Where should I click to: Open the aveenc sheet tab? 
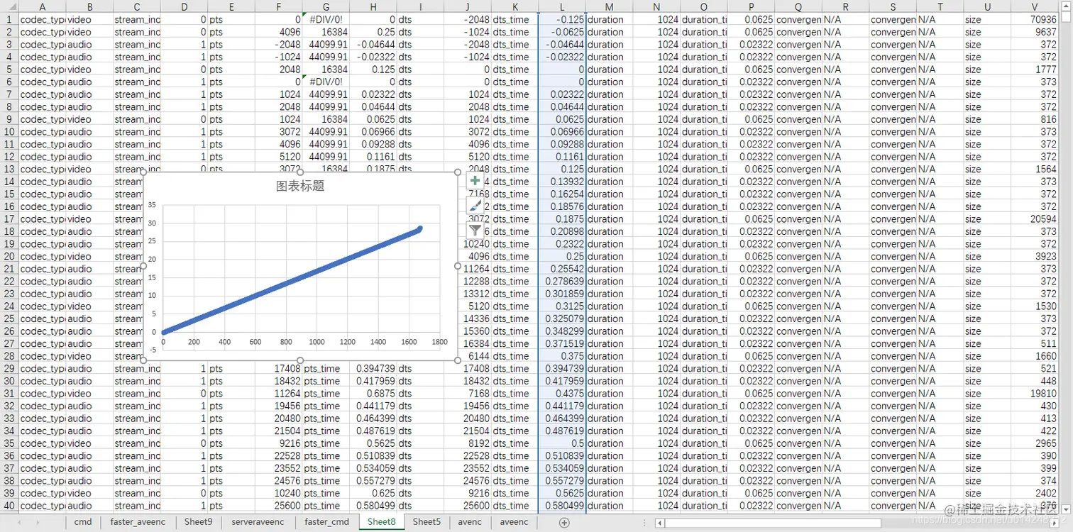click(514, 522)
